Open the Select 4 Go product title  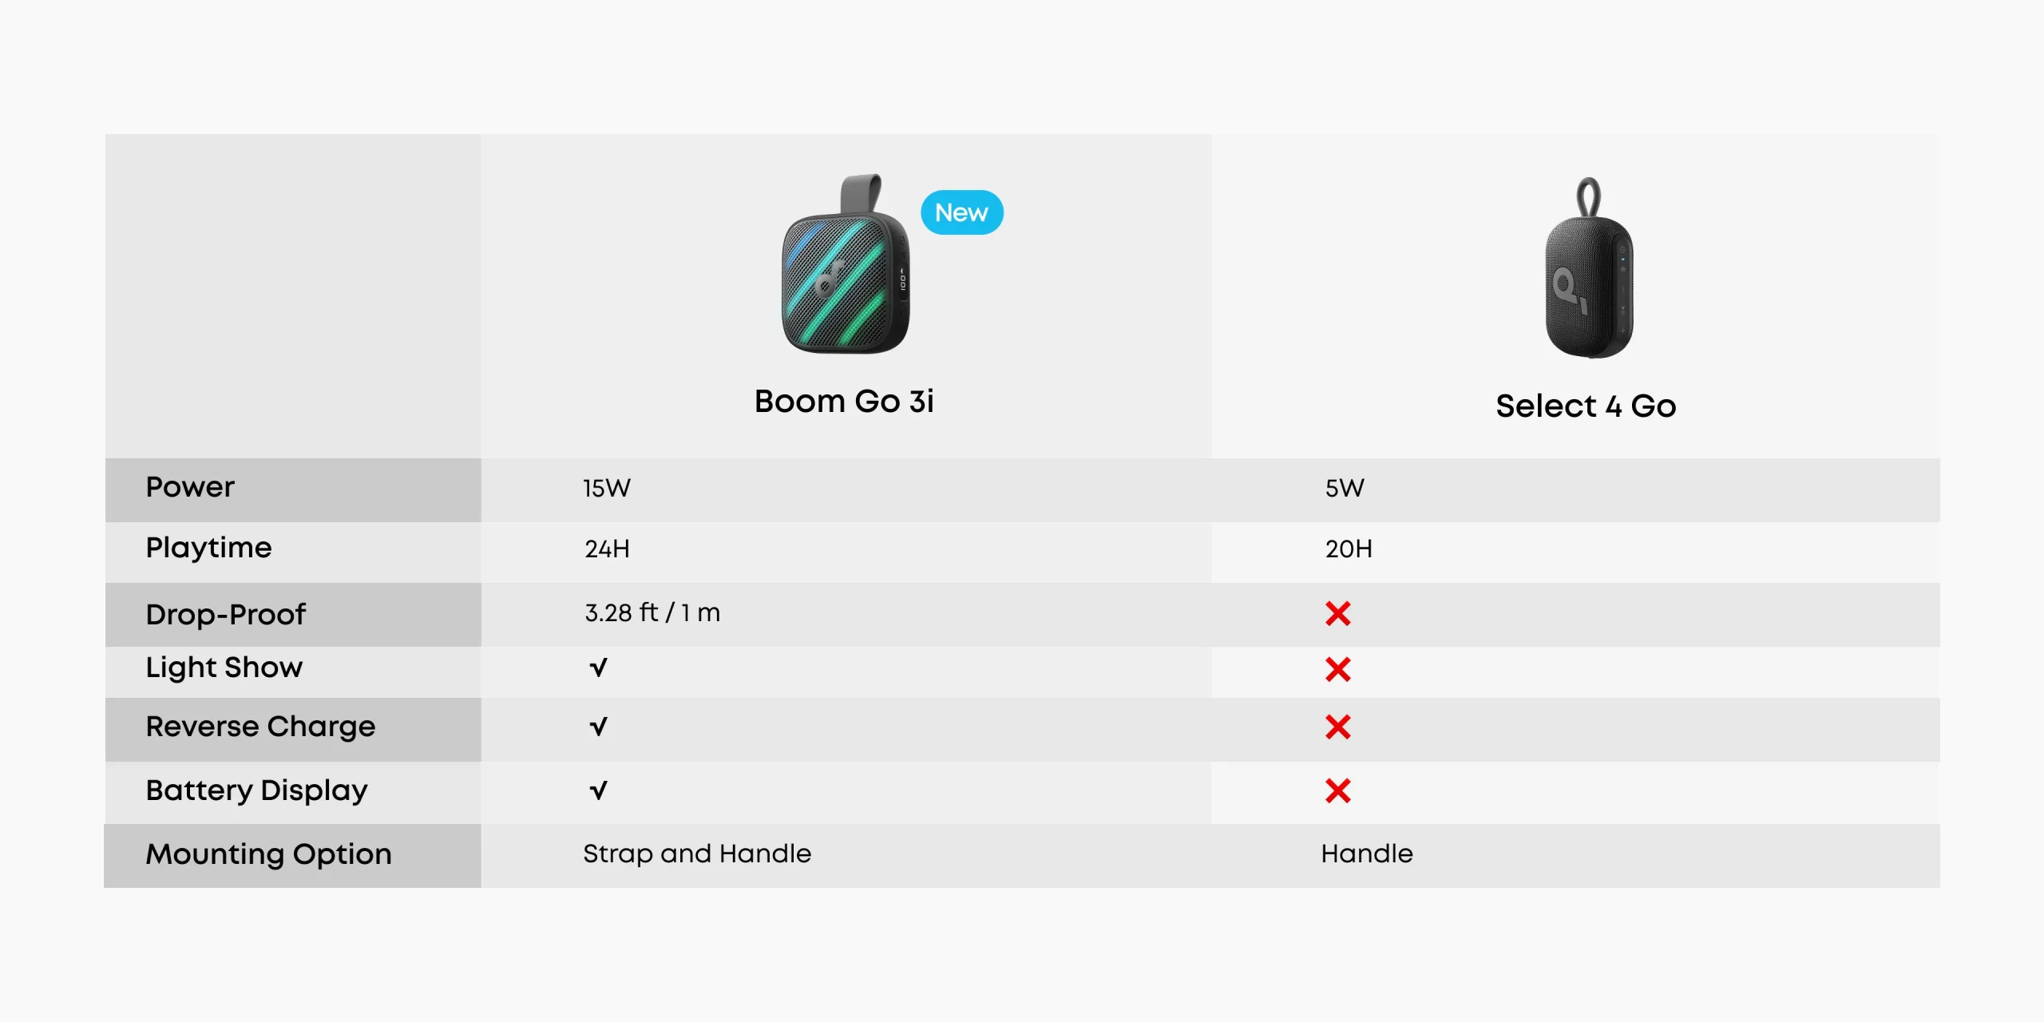[1586, 406]
